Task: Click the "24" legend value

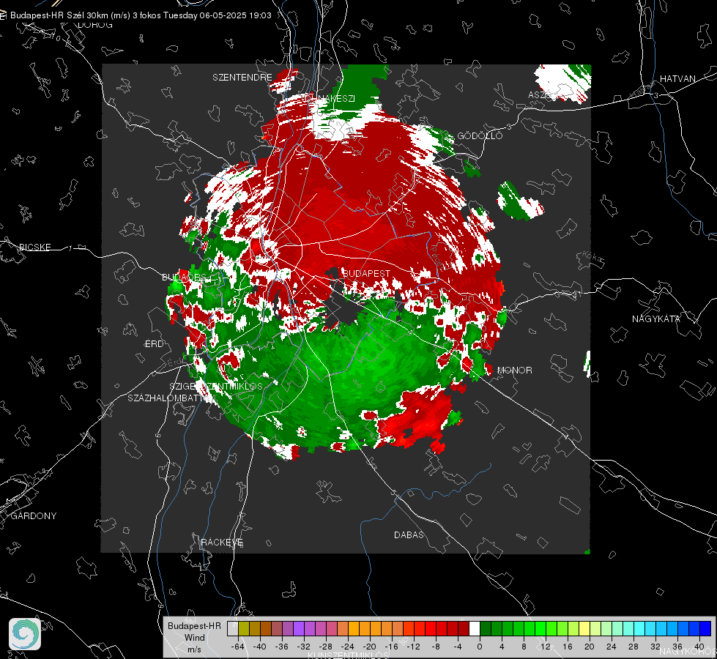Action: (612, 647)
